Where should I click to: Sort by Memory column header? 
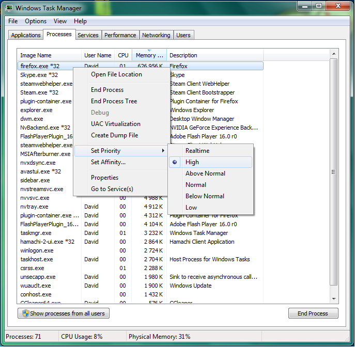(149, 55)
